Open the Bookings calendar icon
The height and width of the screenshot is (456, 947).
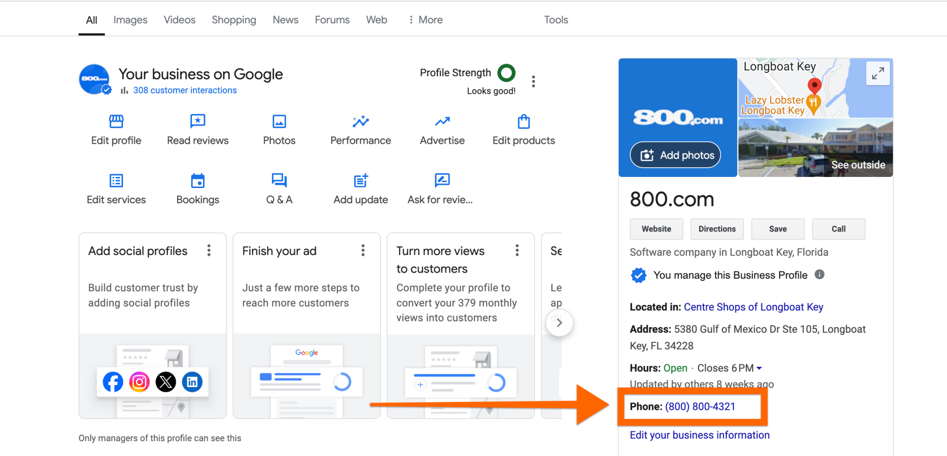[x=197, y=181]
